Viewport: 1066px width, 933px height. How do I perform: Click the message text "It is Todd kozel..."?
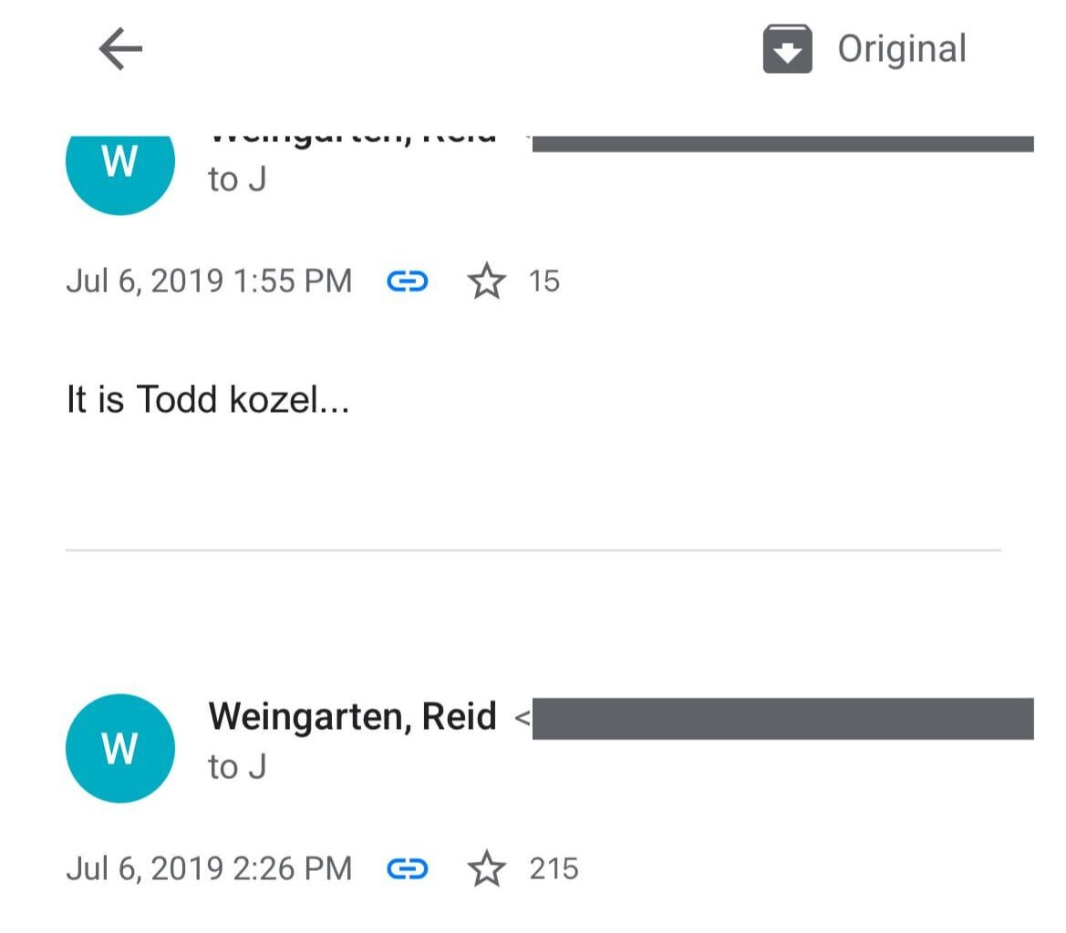[208, 399]
